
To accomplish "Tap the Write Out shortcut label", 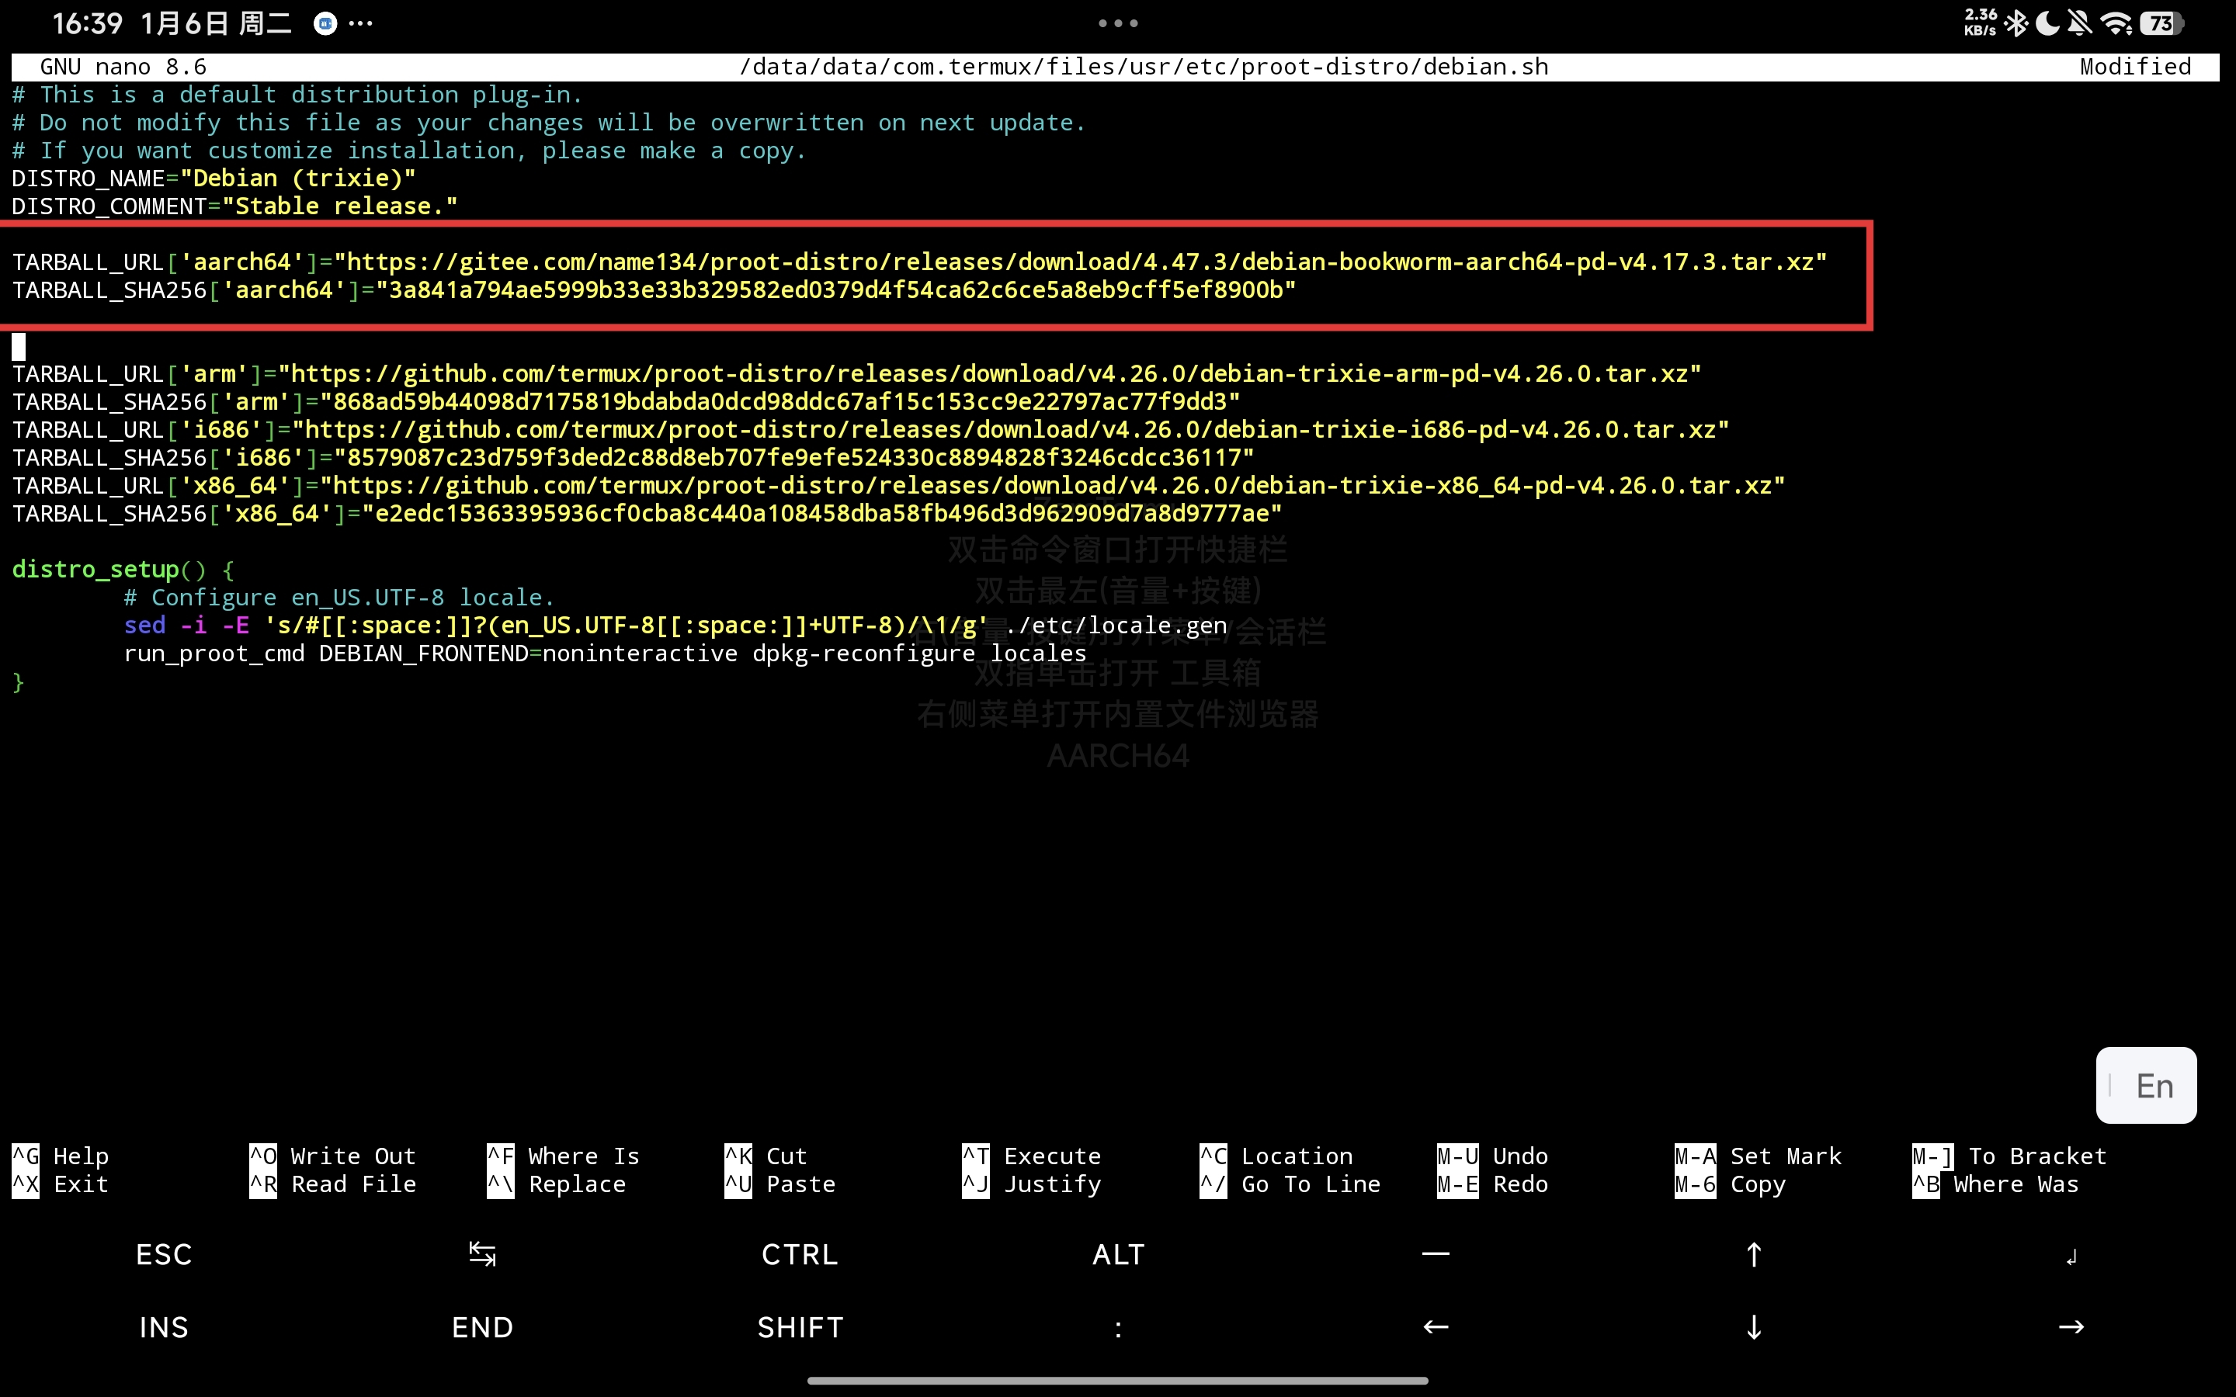I will coord(352,1156).
